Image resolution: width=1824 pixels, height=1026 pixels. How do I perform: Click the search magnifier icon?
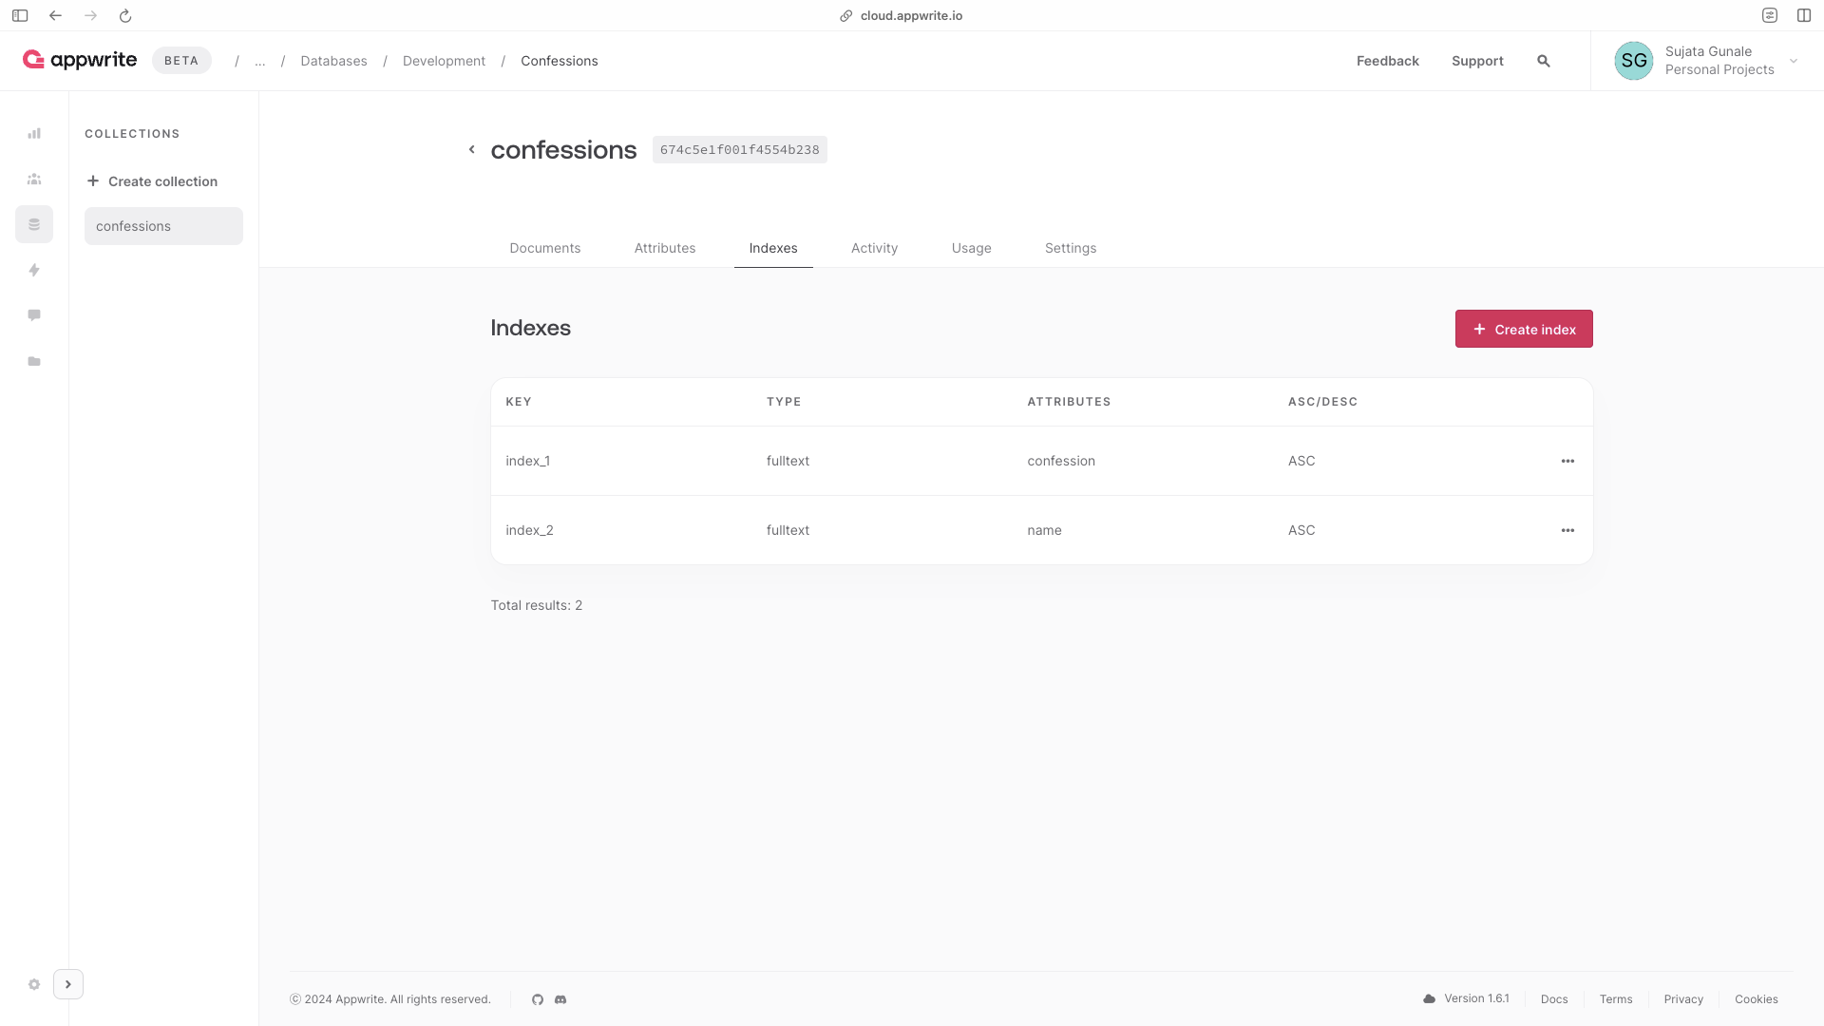coord(1544,61)
